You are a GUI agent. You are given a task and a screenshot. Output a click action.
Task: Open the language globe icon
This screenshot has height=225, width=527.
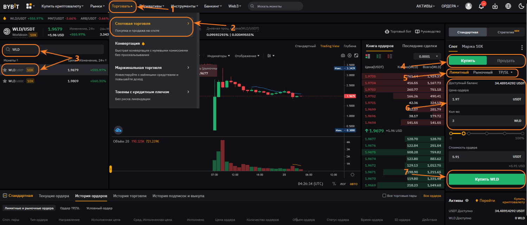click(x=508, y=6)
